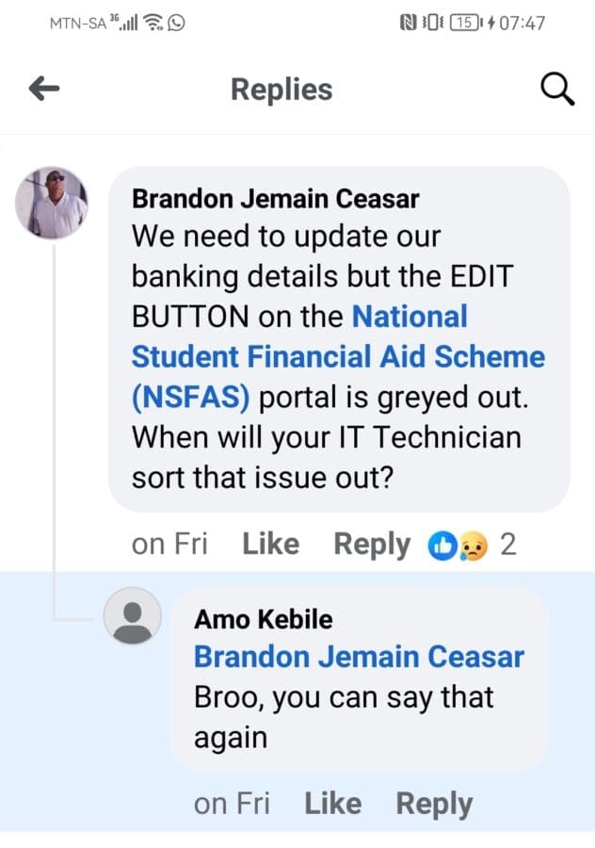Viewport: 595px width, 848px height.
Task: Open the tagged Brandon Jemain Ceasar mention
Action: tap(360, 657)
